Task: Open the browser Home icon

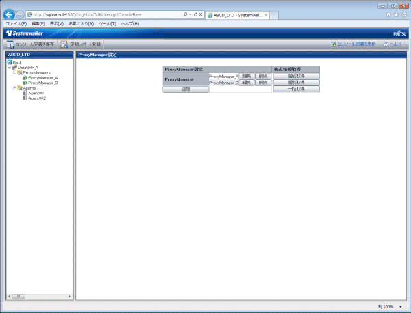Action: pos(388,14)
